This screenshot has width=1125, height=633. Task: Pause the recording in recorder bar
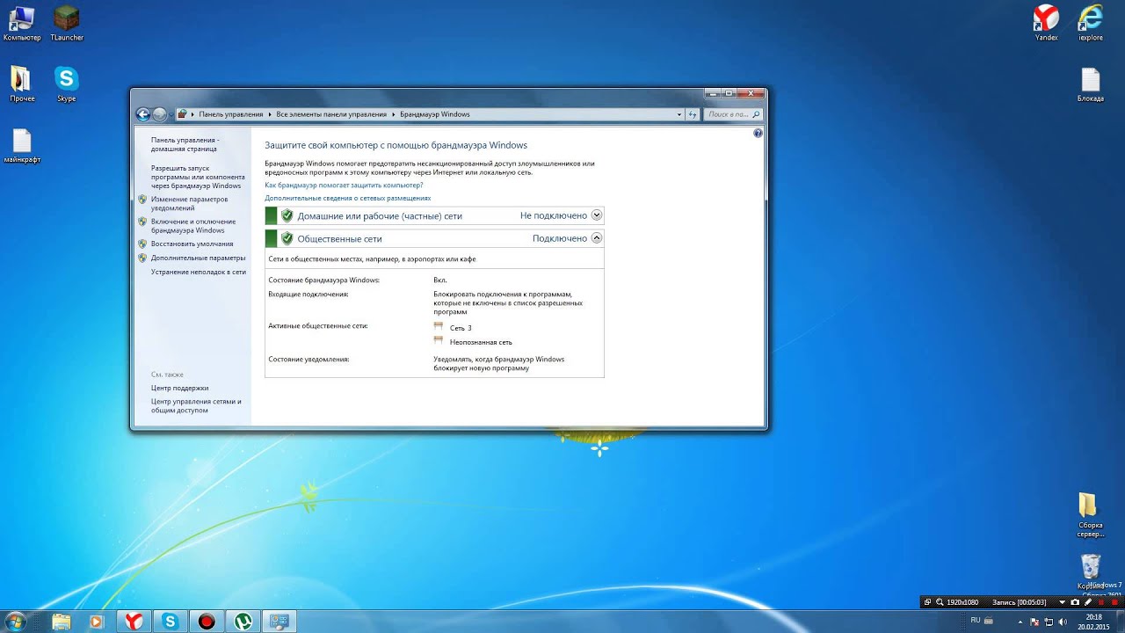coord(1101,602)
